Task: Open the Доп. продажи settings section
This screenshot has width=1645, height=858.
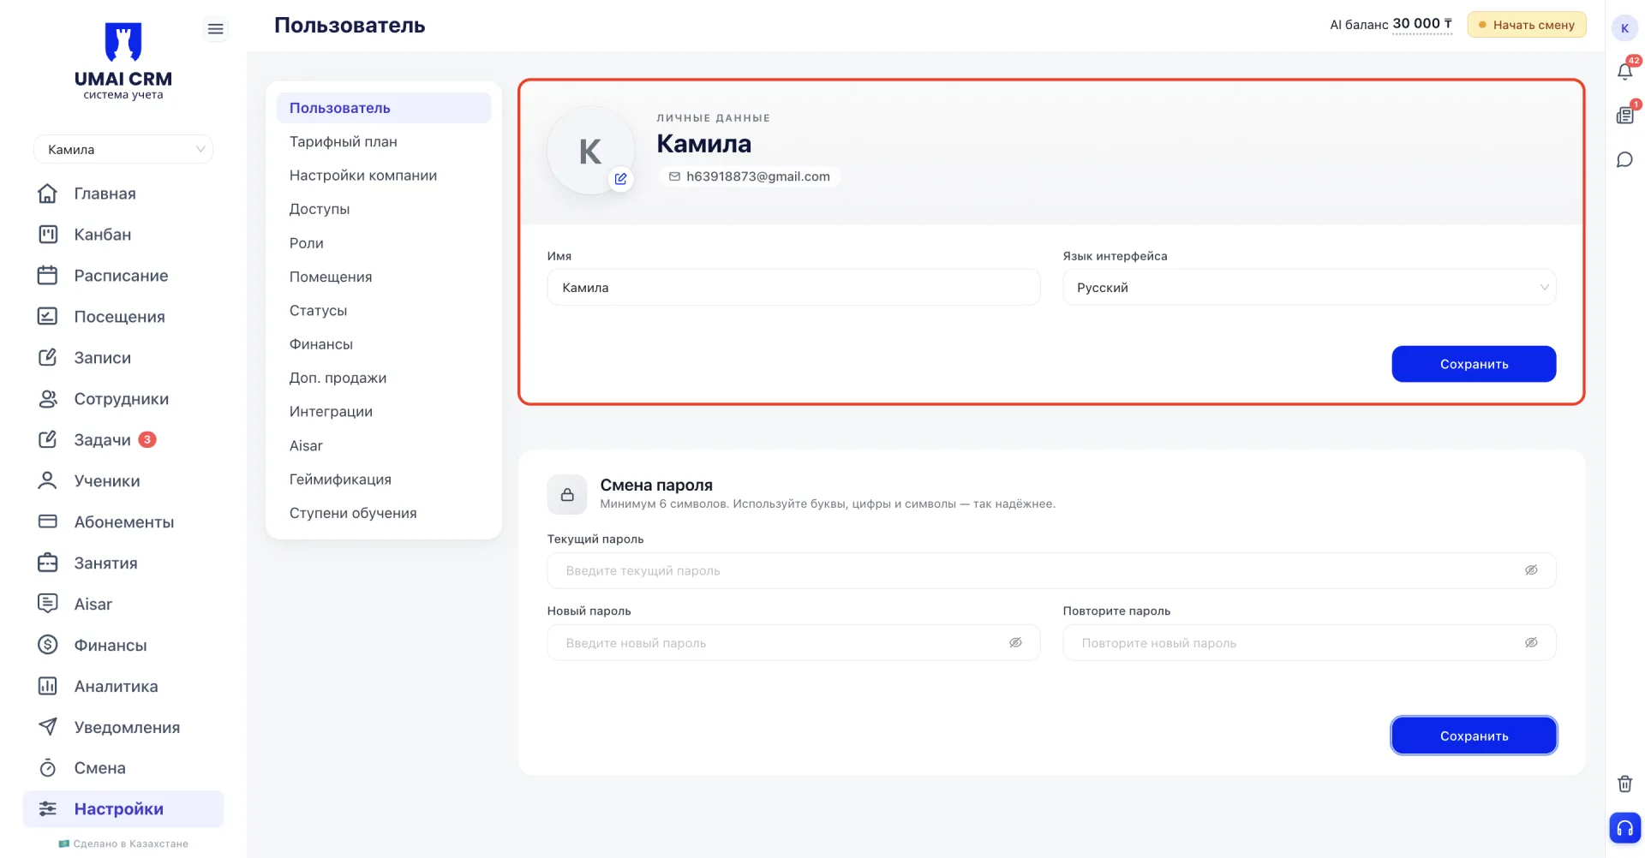Action: pyautogui.click(x=383, y=378)
